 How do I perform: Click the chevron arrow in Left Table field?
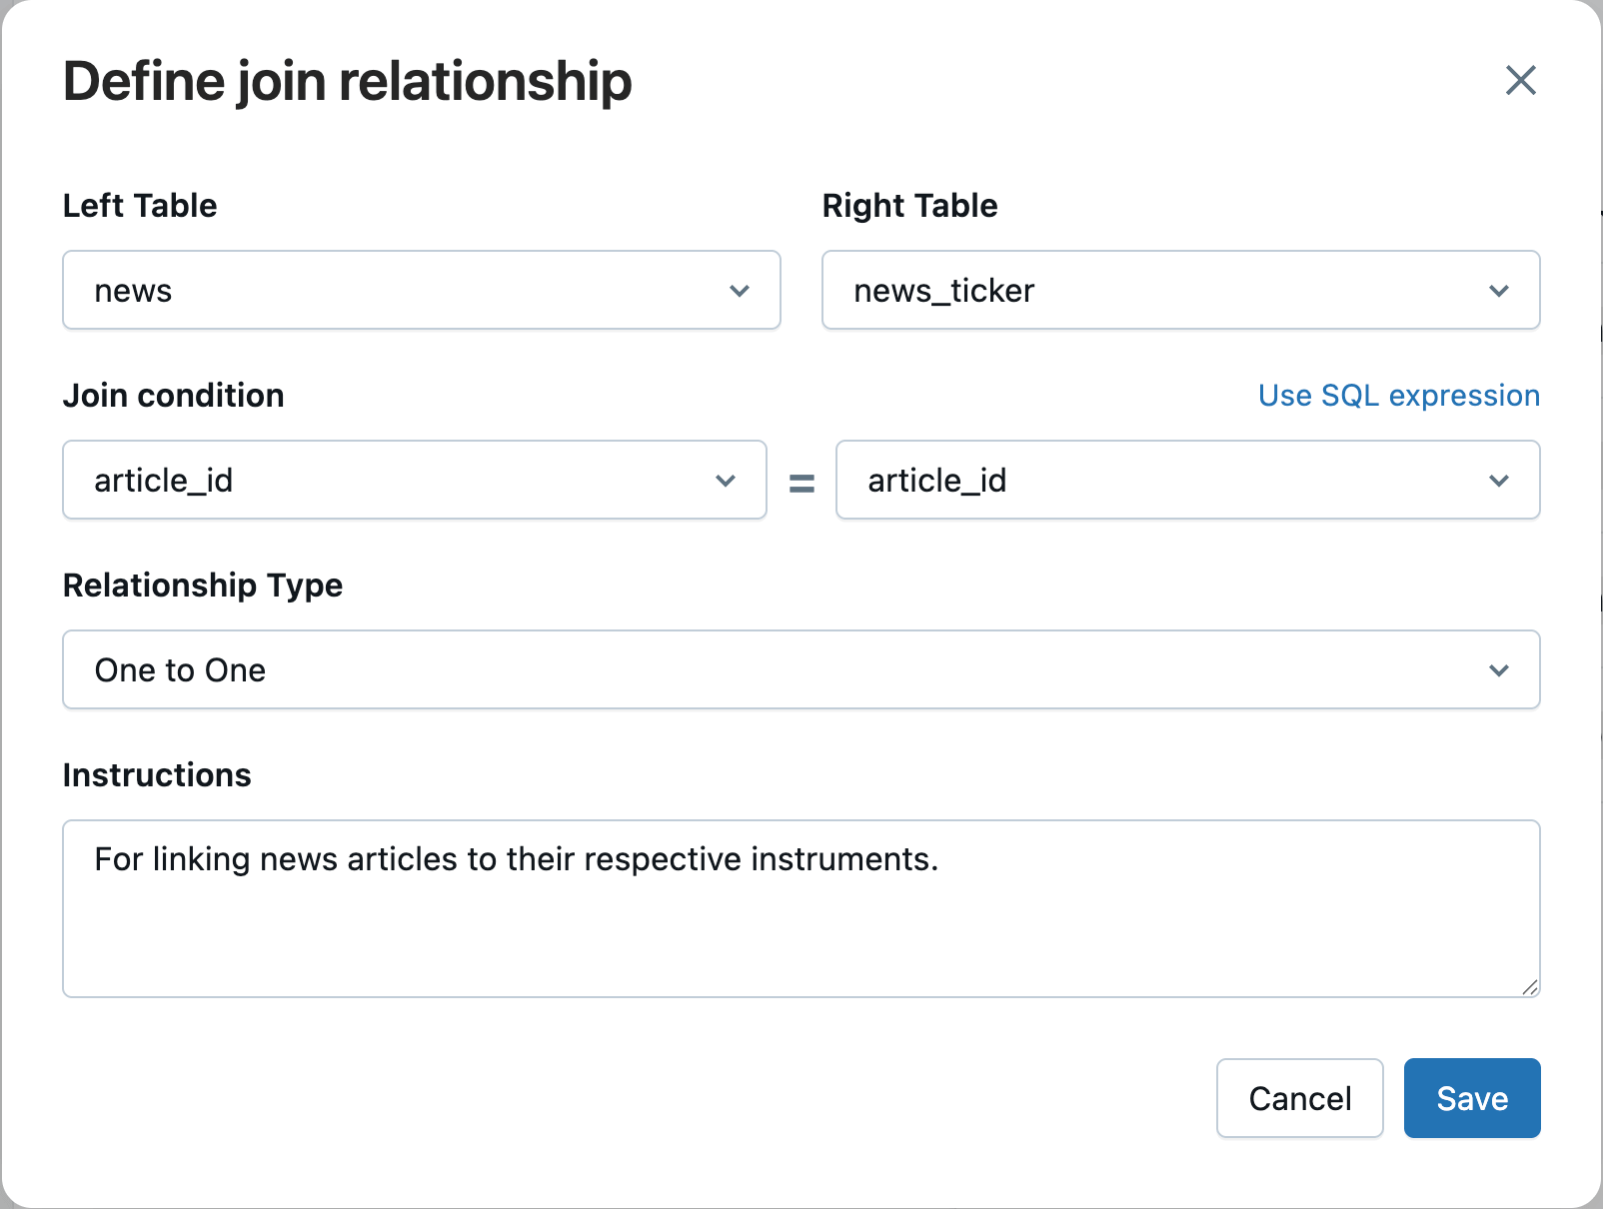(740, 291)
